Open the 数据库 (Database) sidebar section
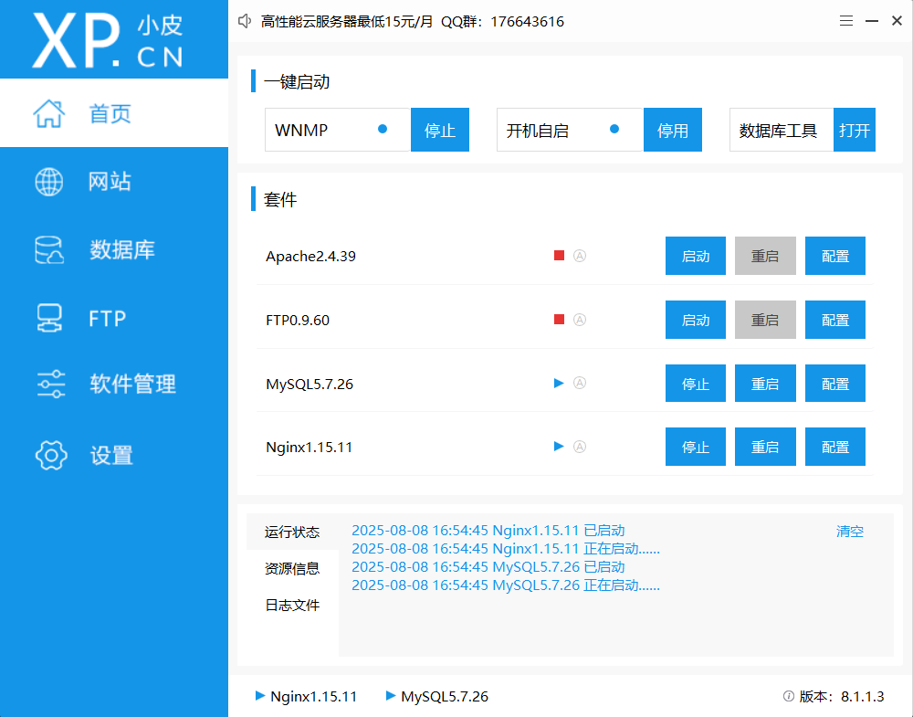Viewport: 913px width, 717px height. [114, 248]
